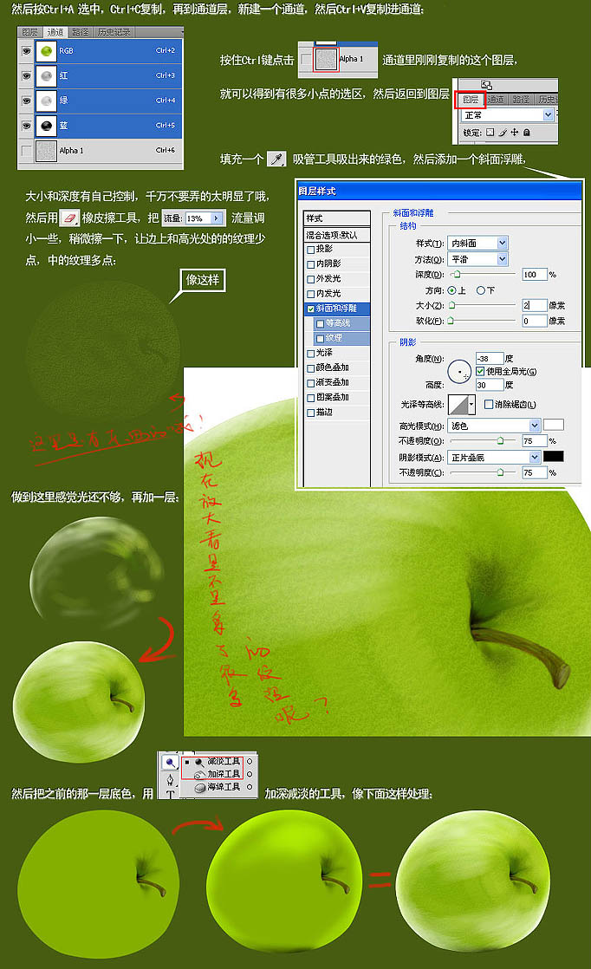Enable the 投影 drop shadow checkbox
Screen dimensions: 591x969
click(310, 249)
